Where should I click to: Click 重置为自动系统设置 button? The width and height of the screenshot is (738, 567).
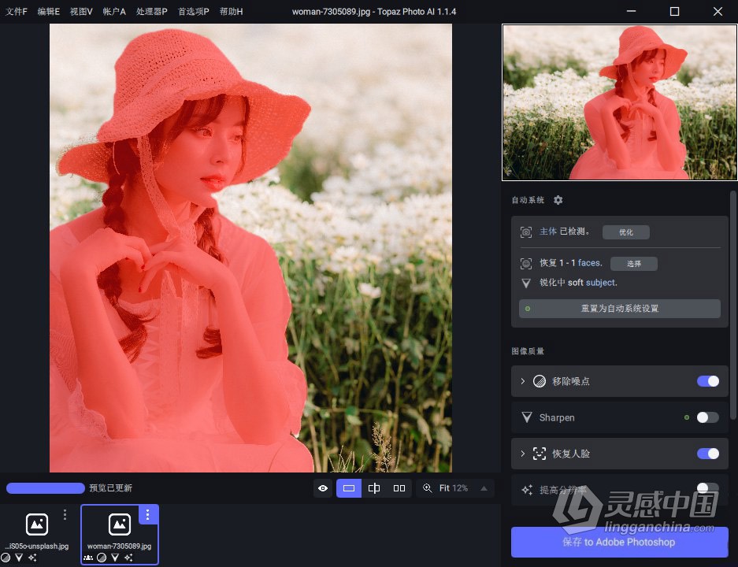tap(619, 309)
